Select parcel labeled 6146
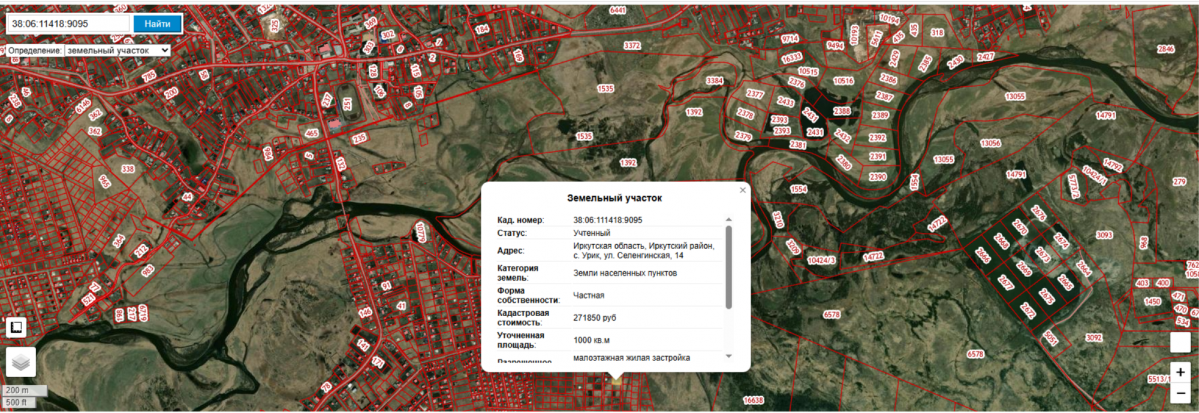This screenshot has width=1199, height=413. click(83, 107)
